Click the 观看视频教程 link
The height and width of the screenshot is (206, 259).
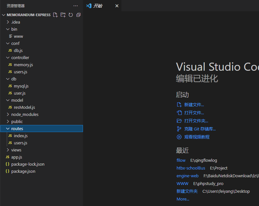click(197, 137)
